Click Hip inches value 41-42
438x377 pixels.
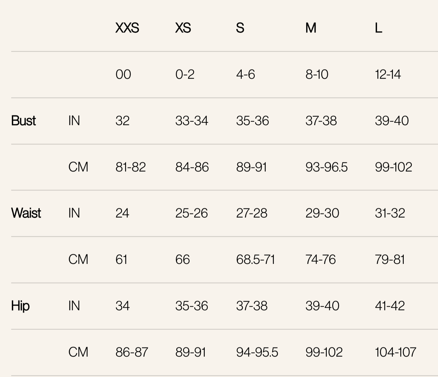pos(390,306)
